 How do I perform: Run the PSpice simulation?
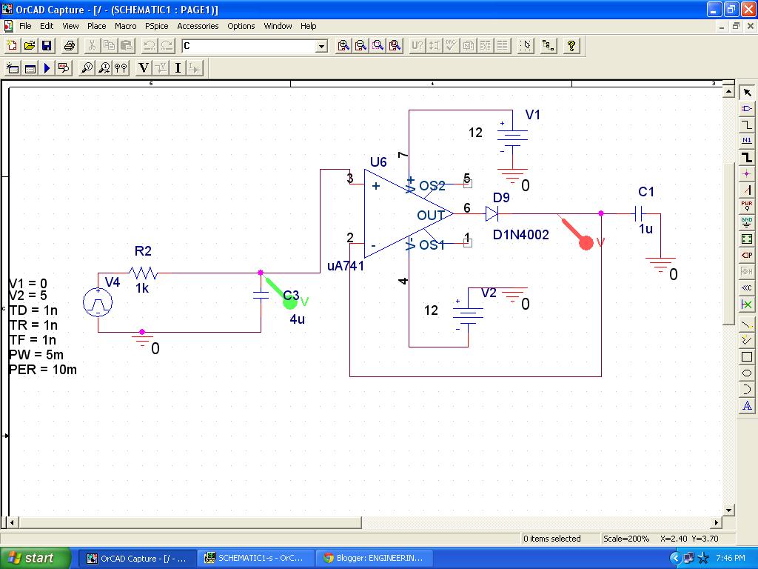point(47,67)
